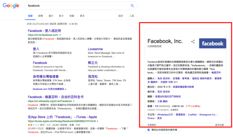This screenshot has width=233, height=137.
Task: Click the US$191.49 stock price text
Action: click(178, 106)
